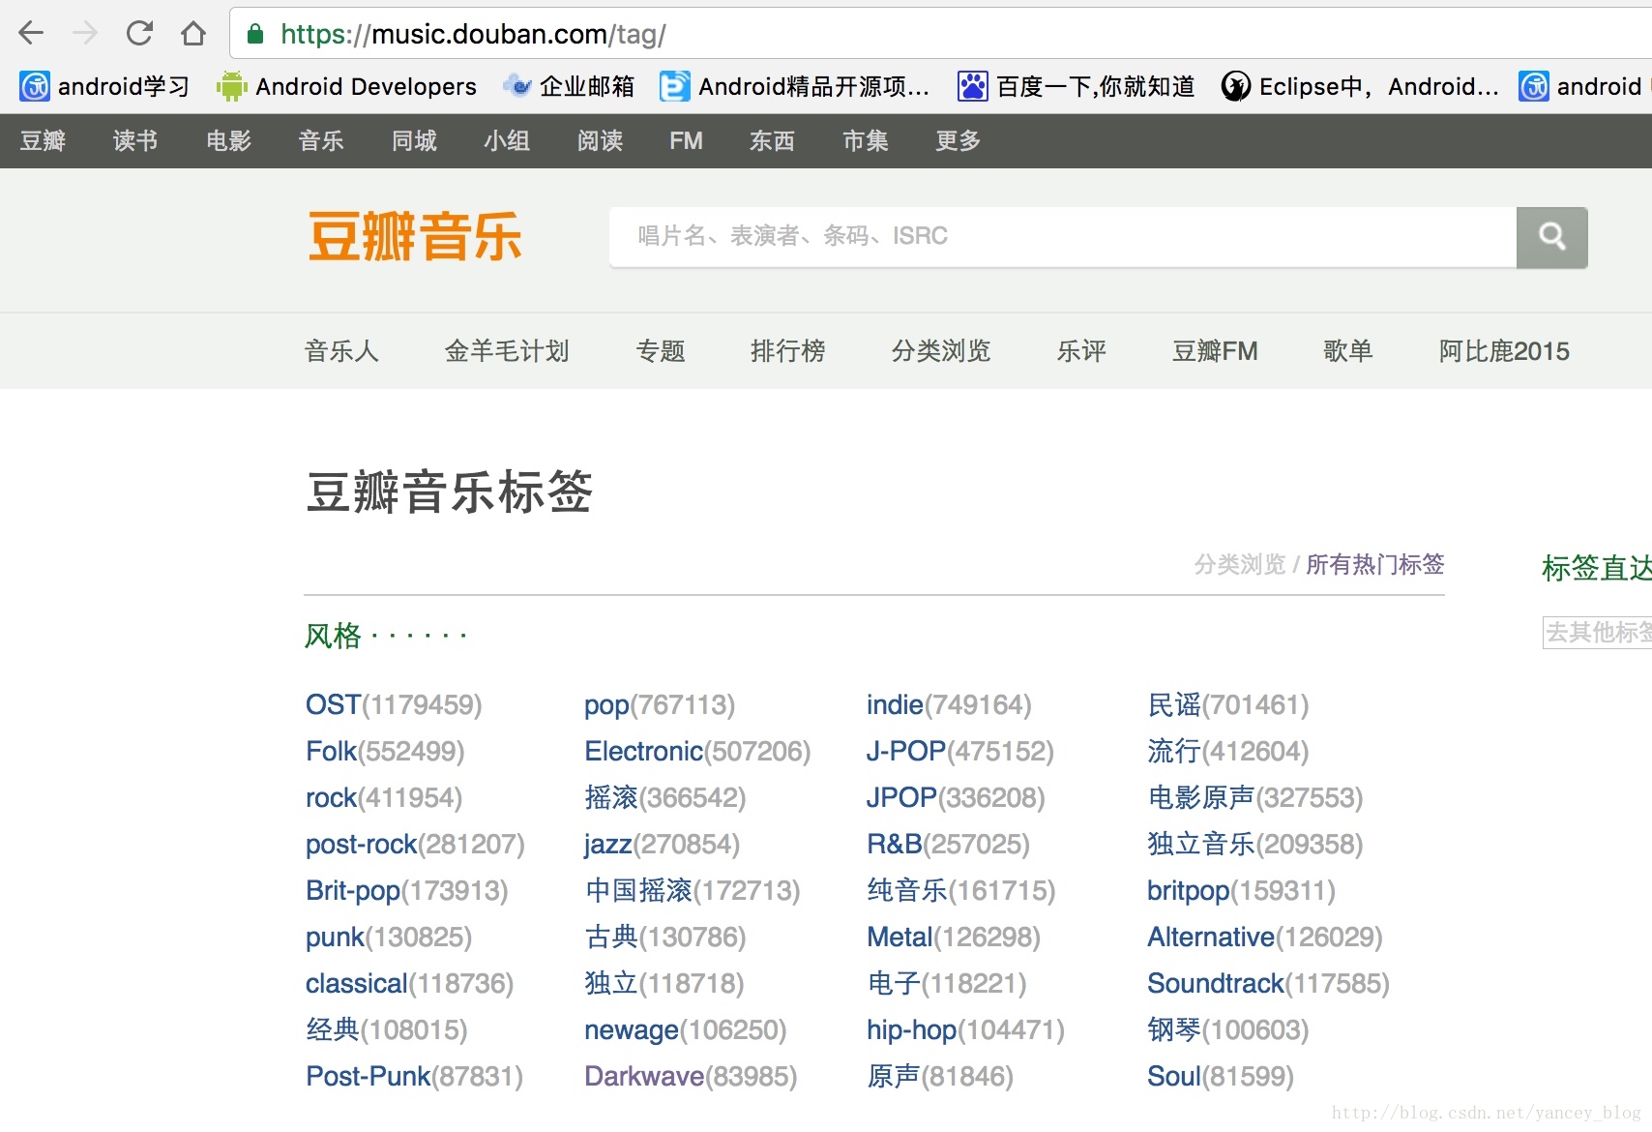Open 东西 in the top navigation
This screenshot has height=1132, width=1652.
coord(772,141)
